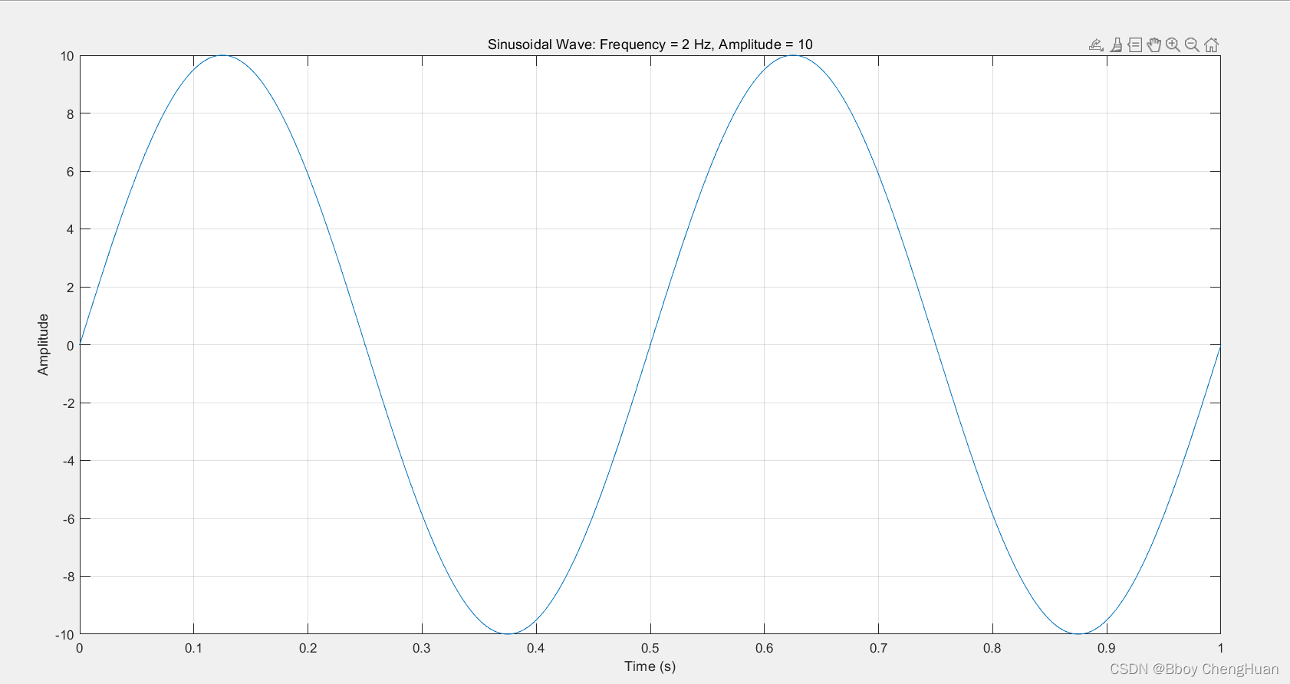
Task: Activate the zoom out magnifier
Action: (1192, 45)
